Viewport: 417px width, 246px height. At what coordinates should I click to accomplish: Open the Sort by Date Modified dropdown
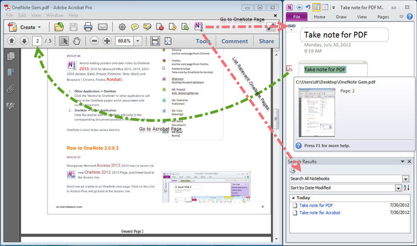398,188
